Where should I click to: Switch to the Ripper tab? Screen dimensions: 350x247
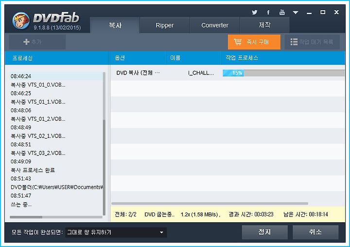(x=165, y=25)
